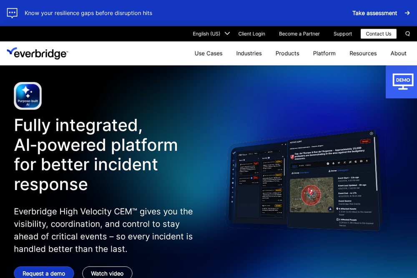Image resolution: width=417 pixels, height=278 pixels.
Task: Click the 'Fully integrated' hero headline
Action: [x=96, y=155]
